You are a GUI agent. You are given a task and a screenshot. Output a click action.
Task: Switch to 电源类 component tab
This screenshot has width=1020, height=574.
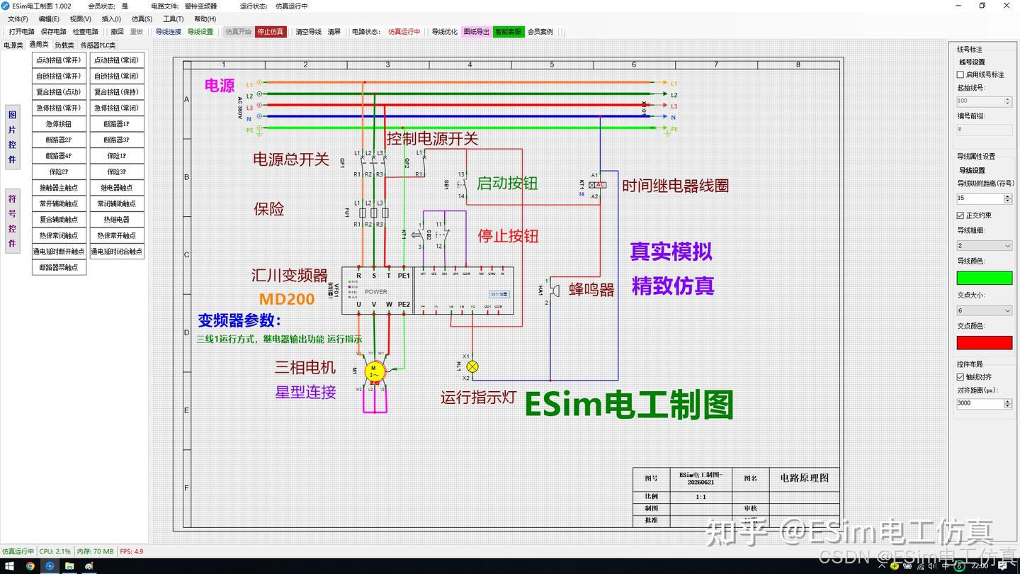[x=13, y=45]
